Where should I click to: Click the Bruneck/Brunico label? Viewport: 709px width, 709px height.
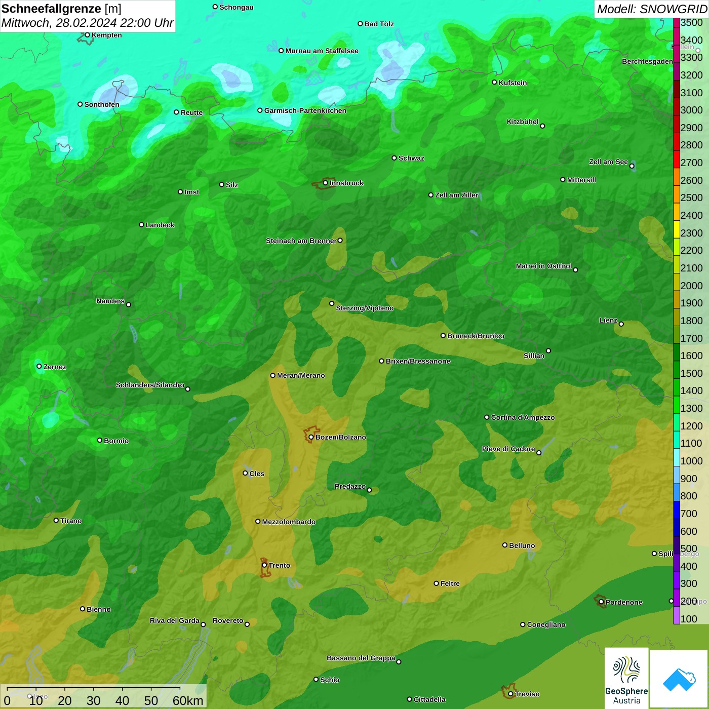pos(476,336)
